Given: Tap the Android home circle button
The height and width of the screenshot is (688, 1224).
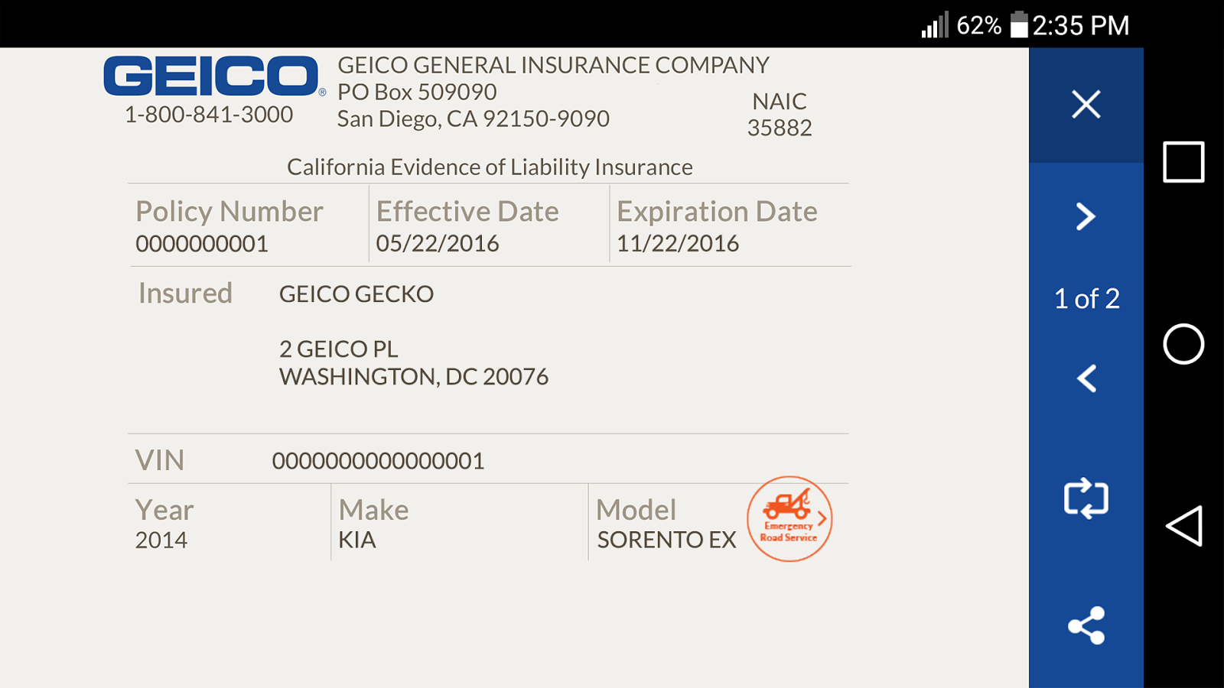Looking at the screenshot, I should pos(1183,344).
